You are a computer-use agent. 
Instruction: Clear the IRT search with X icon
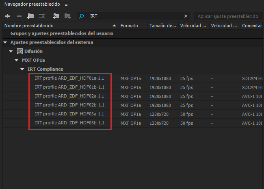(186, 16)
